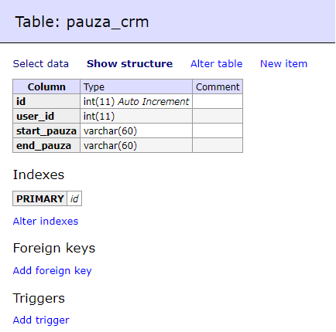Screen dimensions: 336x332
Task: Click the Type header cell
Action: tap(136, 86)
